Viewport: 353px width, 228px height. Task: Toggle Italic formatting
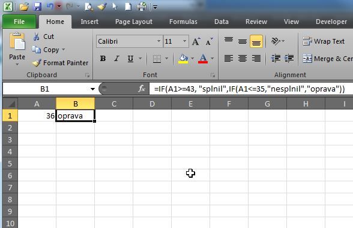(x=116, y=59)
